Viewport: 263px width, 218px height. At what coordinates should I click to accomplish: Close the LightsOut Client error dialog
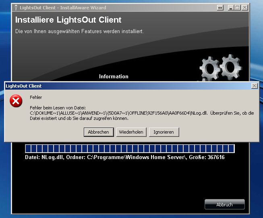pyautogui.click(x=254, y=86)
